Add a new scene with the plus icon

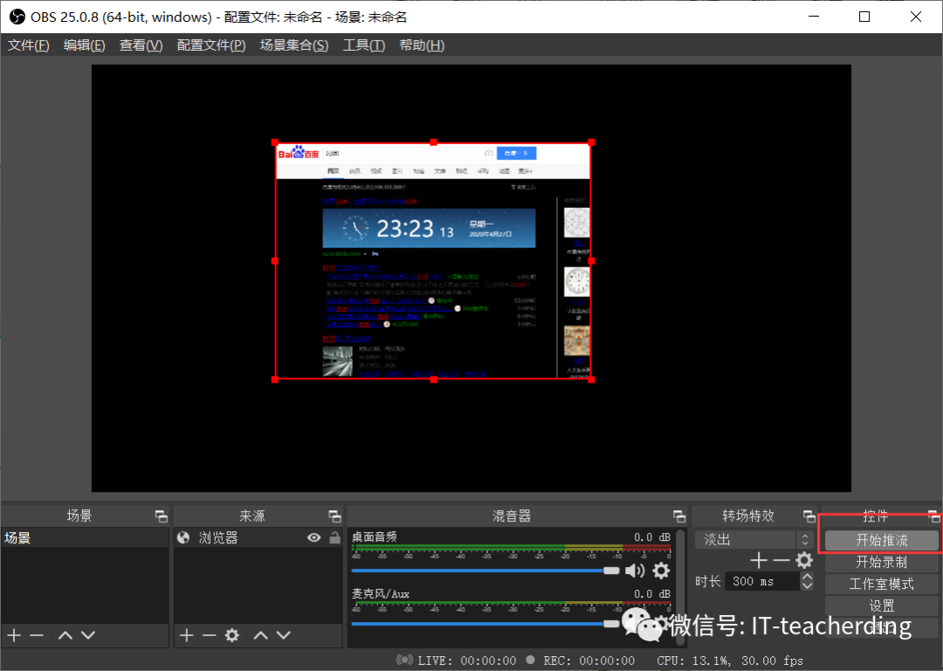(x=15, y=635)
